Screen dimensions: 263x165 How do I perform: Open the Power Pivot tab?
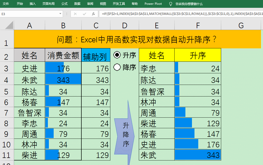tap(153, 4)
